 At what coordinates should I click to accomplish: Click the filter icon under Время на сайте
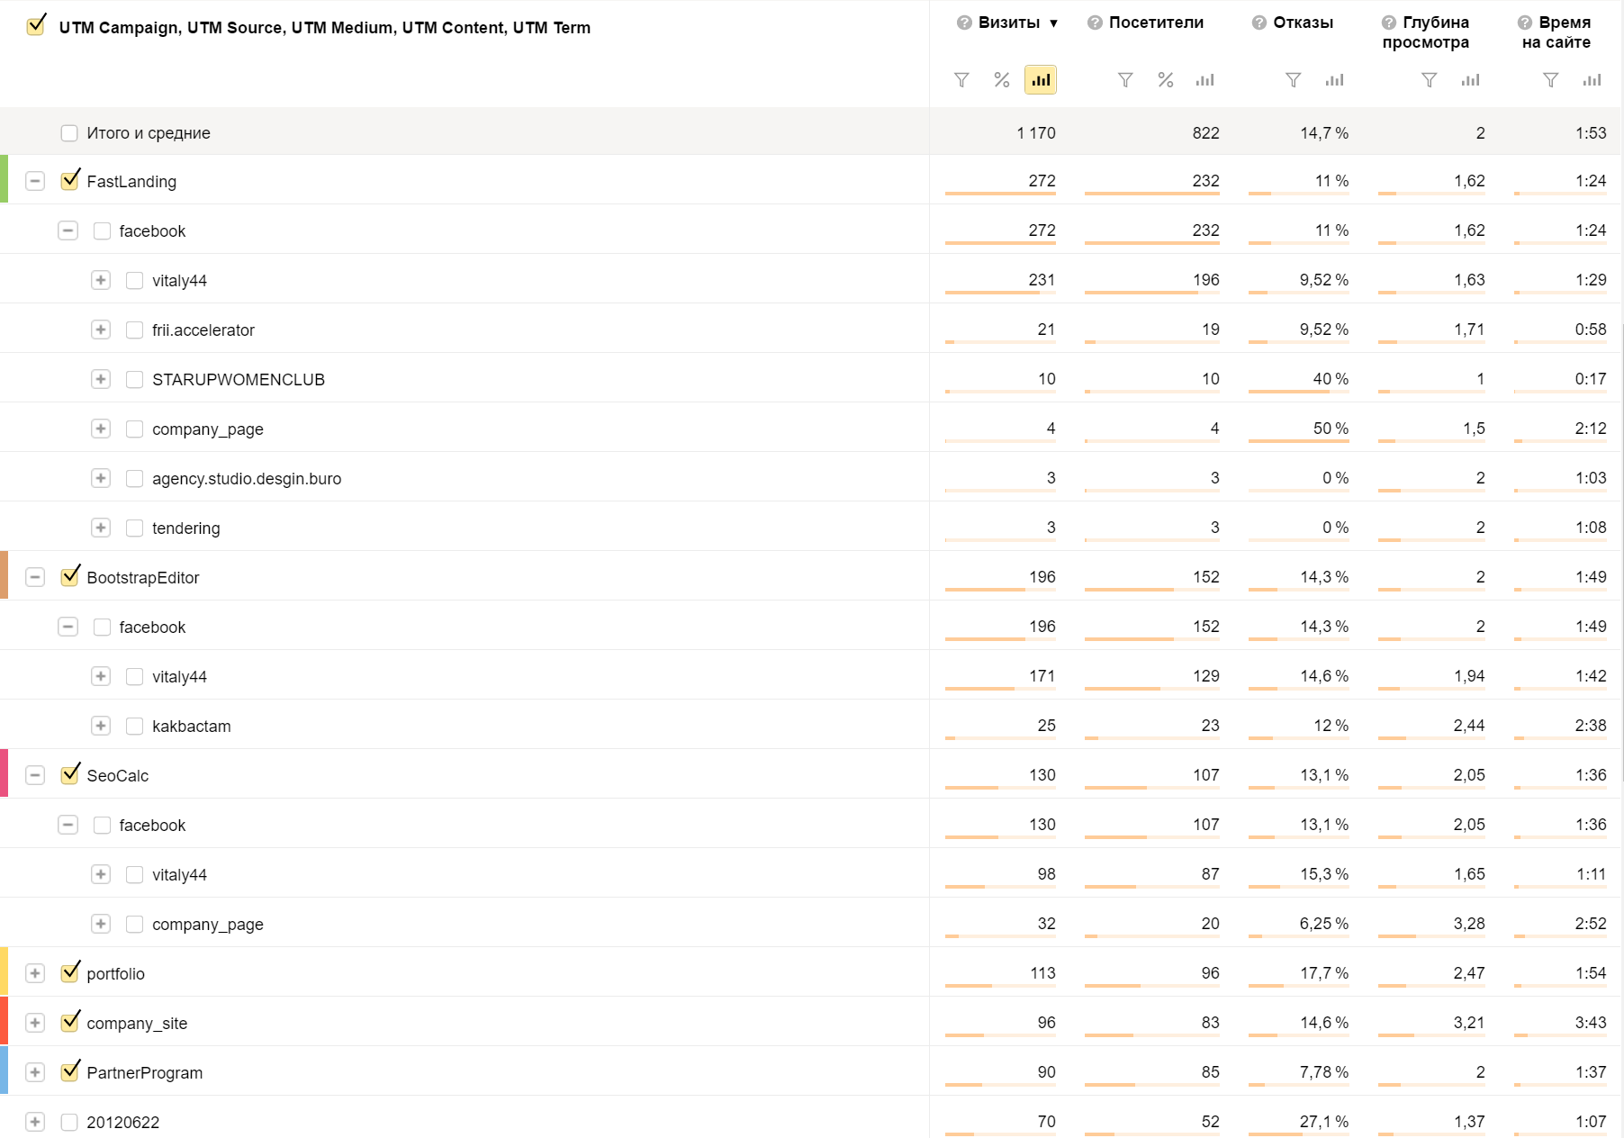click(1550, 80)
